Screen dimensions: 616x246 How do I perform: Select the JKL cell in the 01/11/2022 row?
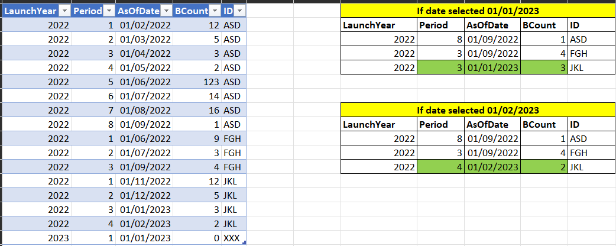234,181
